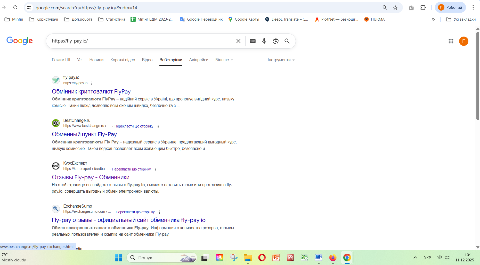Click the Windows taskbar Пошук search box
Screen dimensions: 480x265
(162, 258)
